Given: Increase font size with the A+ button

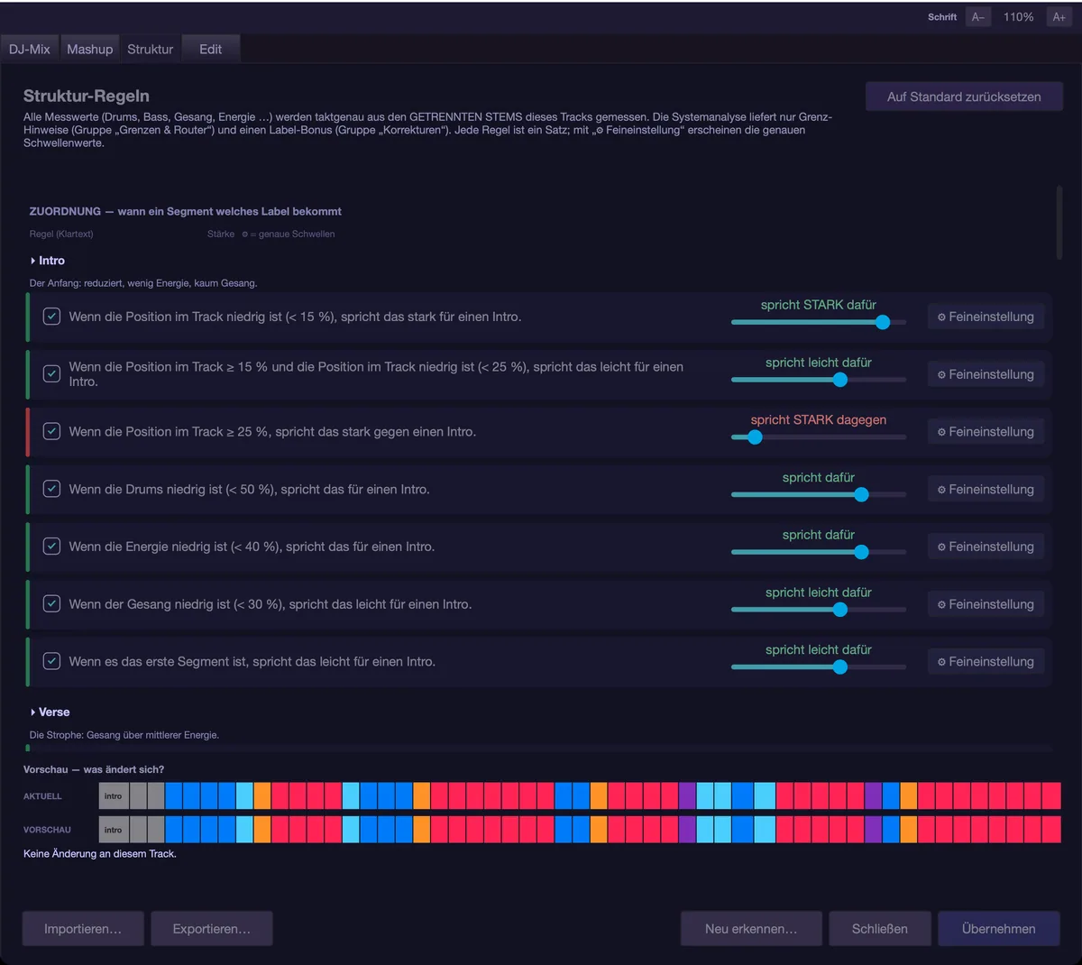Looking at the screenshot, I should point(1059,17).
